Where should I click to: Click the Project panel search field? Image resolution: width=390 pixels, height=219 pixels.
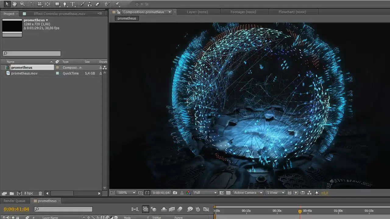(x=32, y=54)
